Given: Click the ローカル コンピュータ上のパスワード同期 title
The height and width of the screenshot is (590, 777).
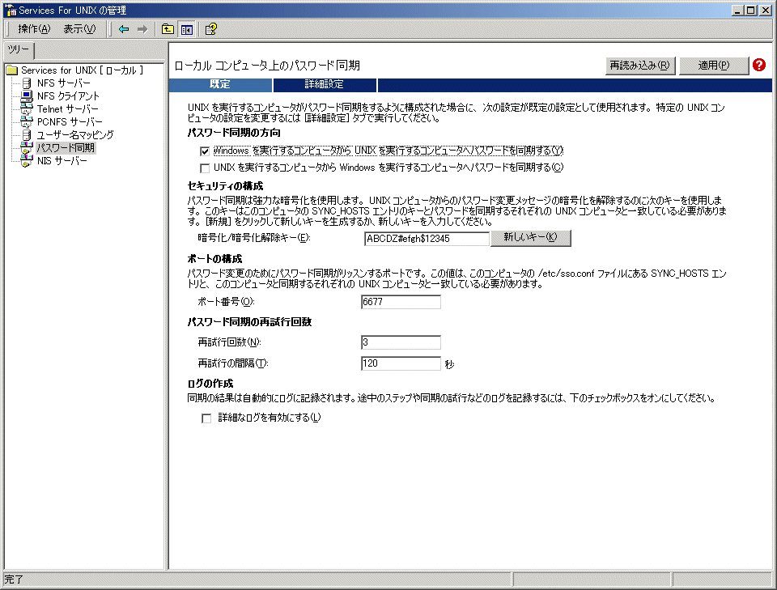Looking at the screenshot, I should coord(267,66).
